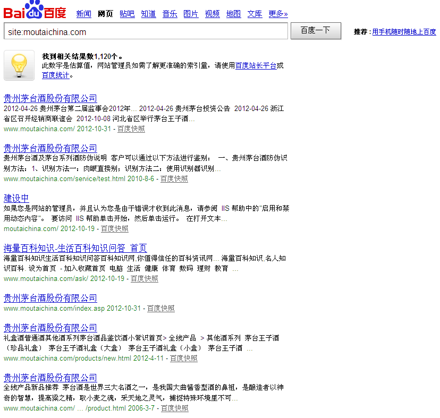Click the light bulb tip icon
The width and height of the screenshot is (440, 418).
[x=19, y=66]
